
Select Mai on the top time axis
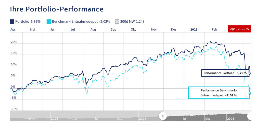click(x=33, y=30)
